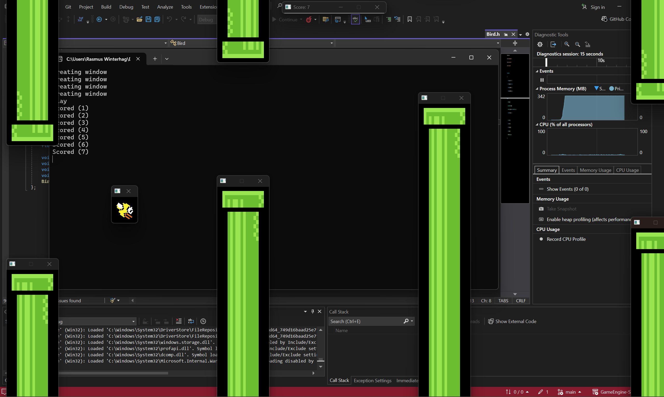
Task: Click Enable heap profiling option
Action: [588, 219]
